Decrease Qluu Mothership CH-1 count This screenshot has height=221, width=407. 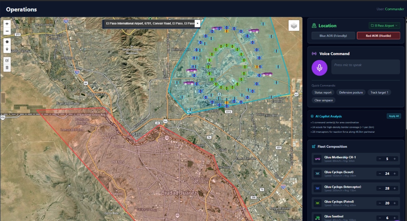(380, 159)
